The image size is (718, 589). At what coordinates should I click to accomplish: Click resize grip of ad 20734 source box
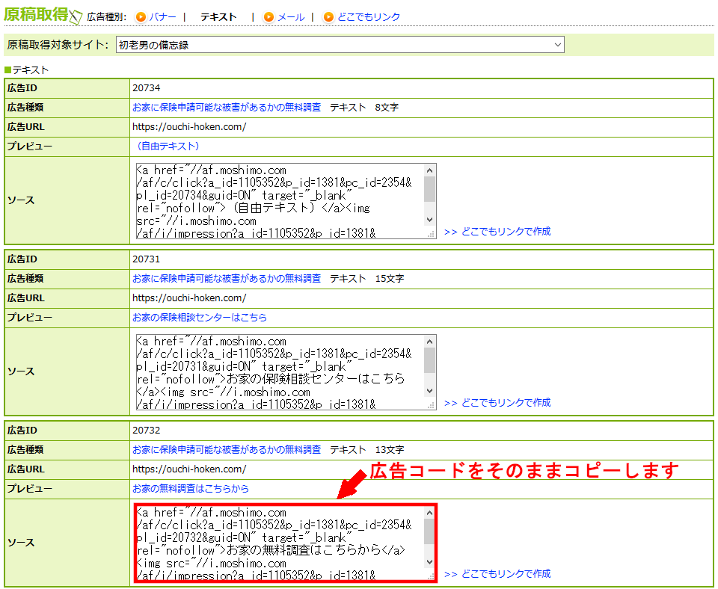[431, 234]
